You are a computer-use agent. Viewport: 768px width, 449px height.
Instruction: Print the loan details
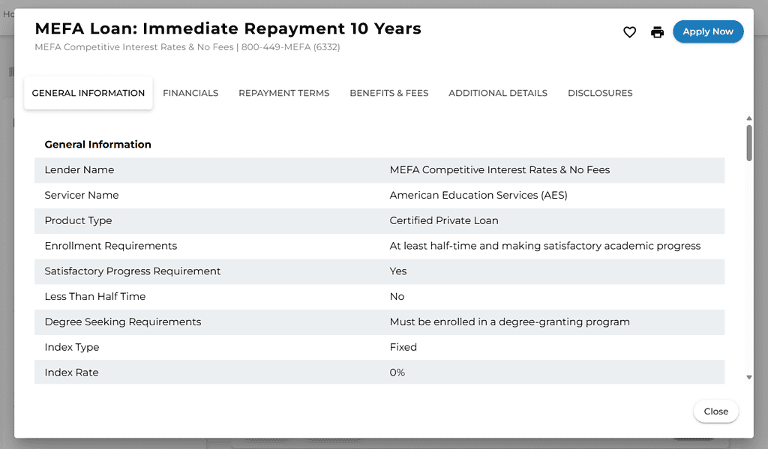pyautogui.click(x=658, y=32)
